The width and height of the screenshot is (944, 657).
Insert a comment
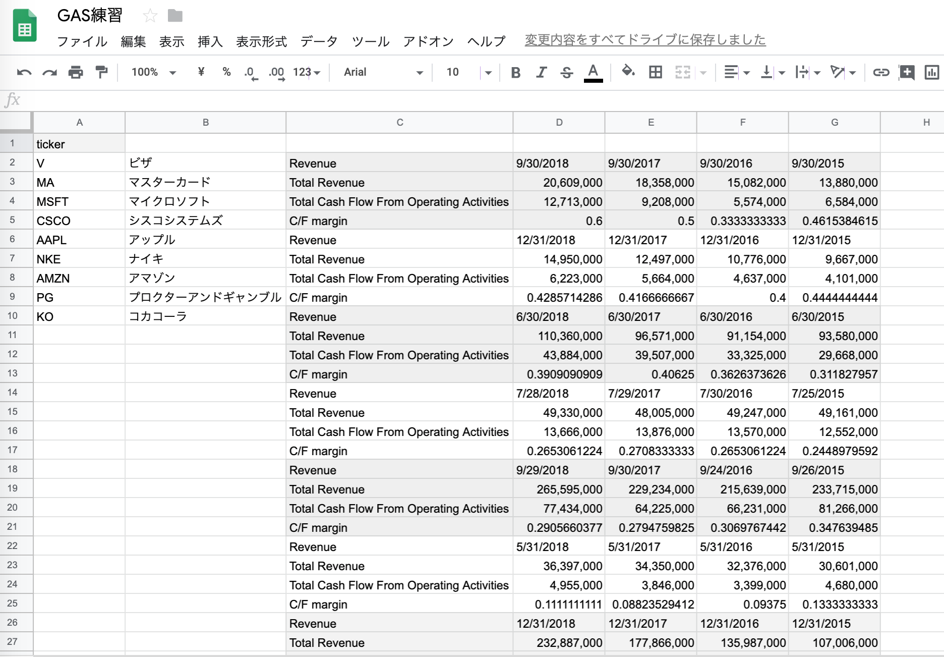(906, 72)
